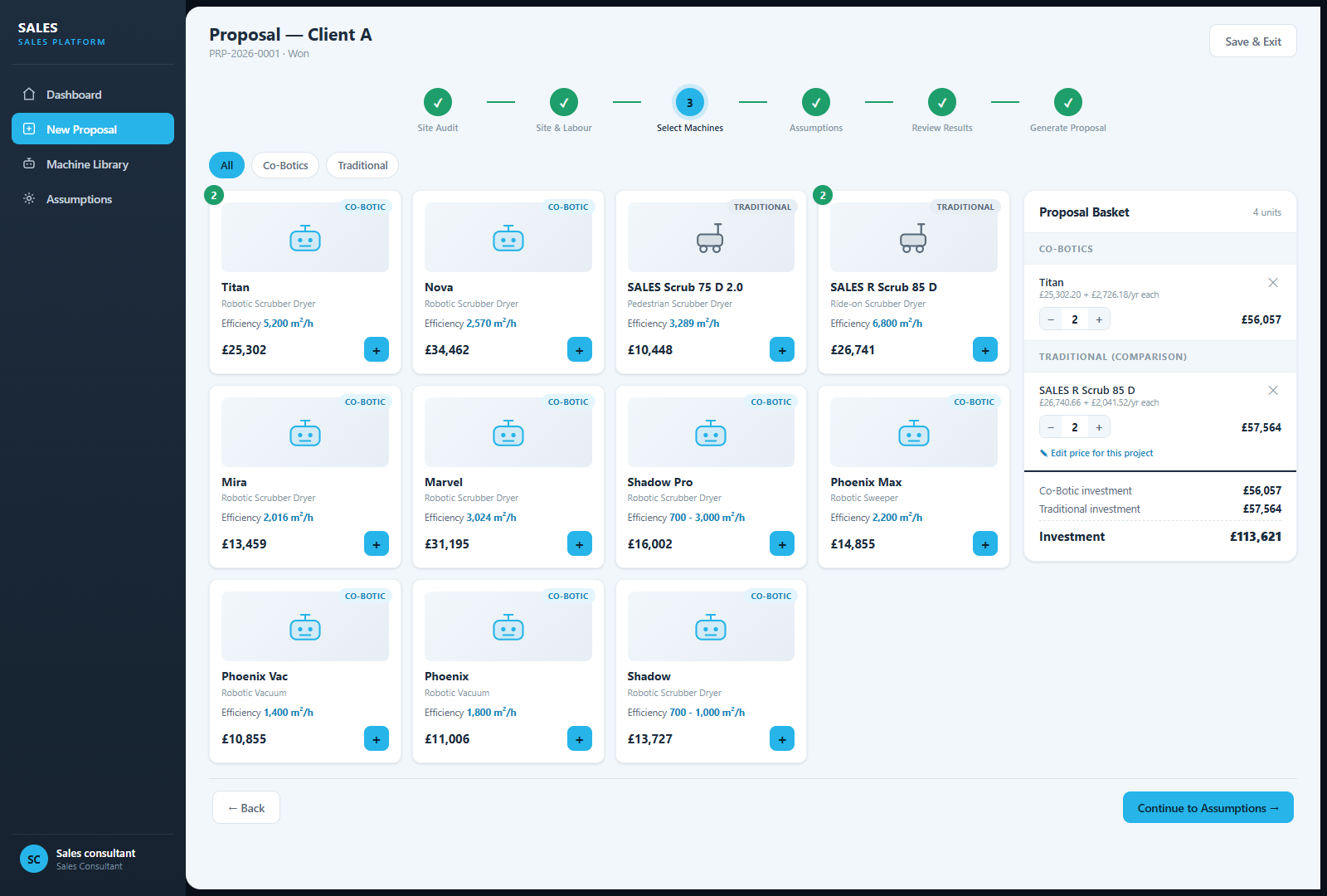Select the Investment total £113,621
The width and height of the screenshot is (1327, 896).
[x=1256, y=537]
